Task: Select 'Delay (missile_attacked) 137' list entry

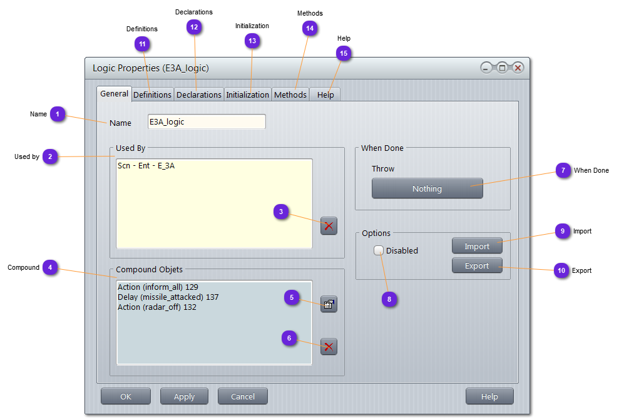Action: pyautogui.click(x=168, y=297)
